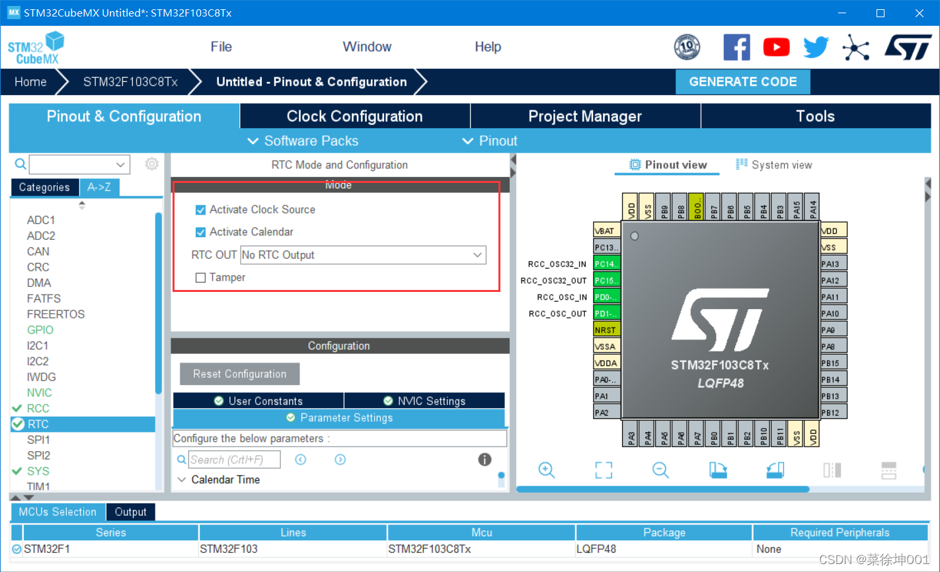Screen dimensions: 940x572
Task: Switch to Tools tab
Action: click(x=816, y=116)
